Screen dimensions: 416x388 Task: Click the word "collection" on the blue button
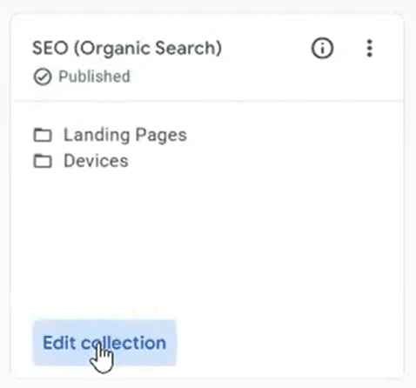(x=124, y=343)
